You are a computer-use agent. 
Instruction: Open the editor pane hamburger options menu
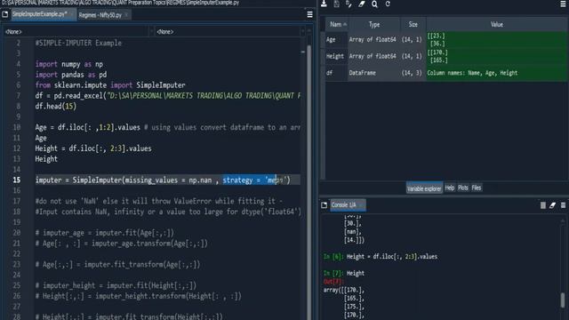(x=309, y=14)
